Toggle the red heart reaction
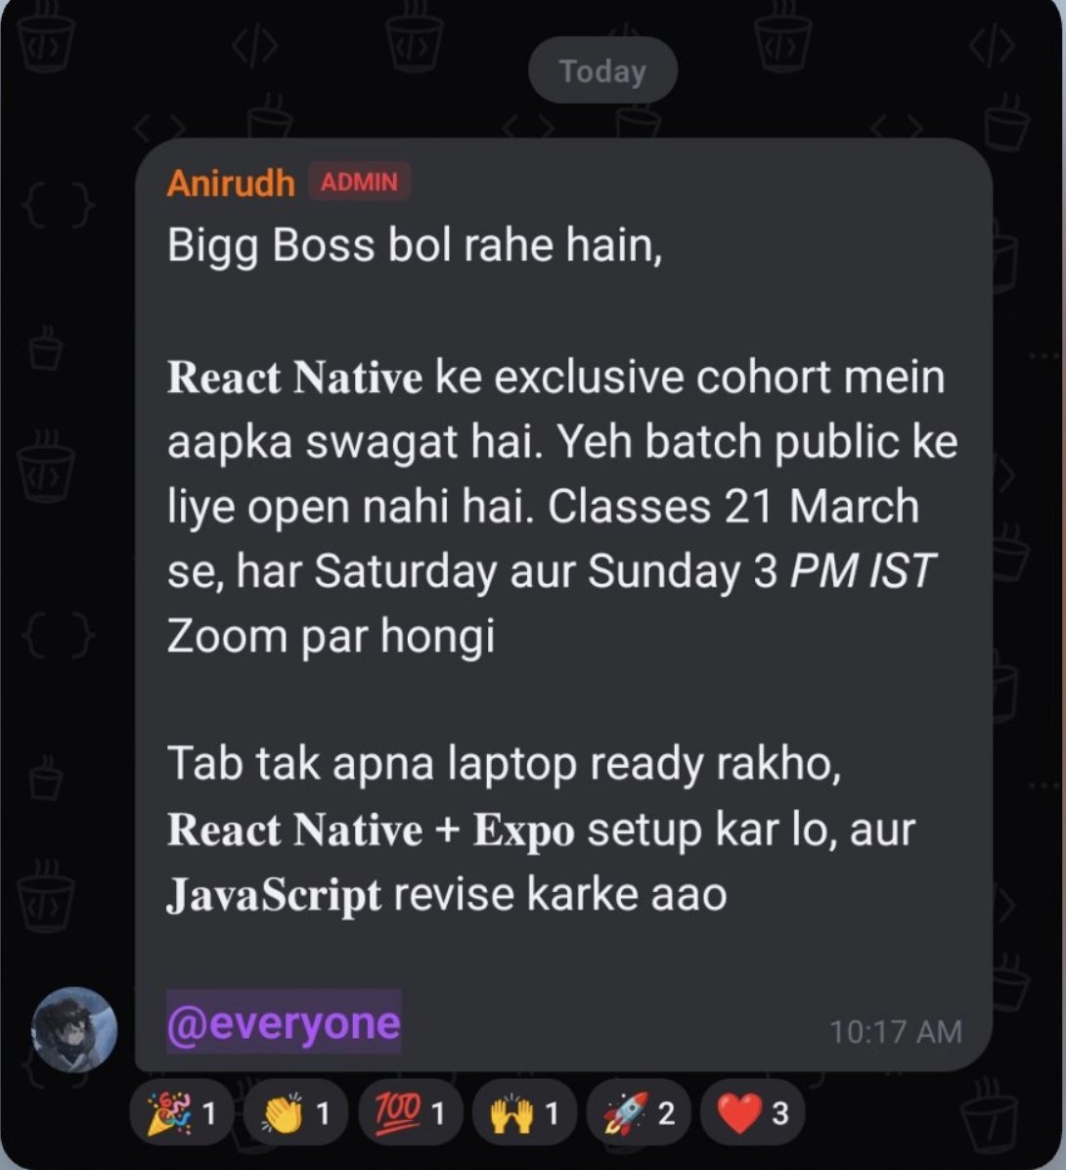 coord(752,1112)
